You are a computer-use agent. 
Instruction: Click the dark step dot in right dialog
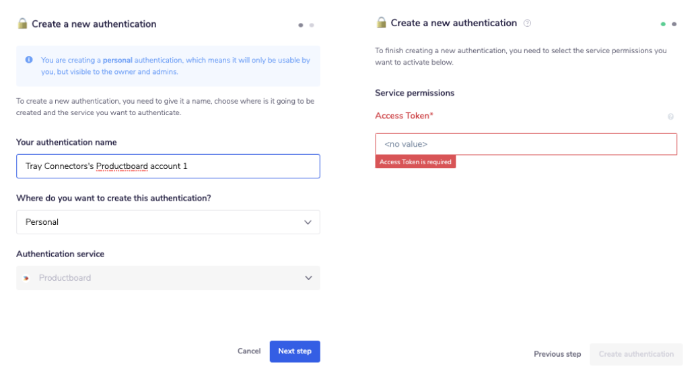tap(674, 24)
